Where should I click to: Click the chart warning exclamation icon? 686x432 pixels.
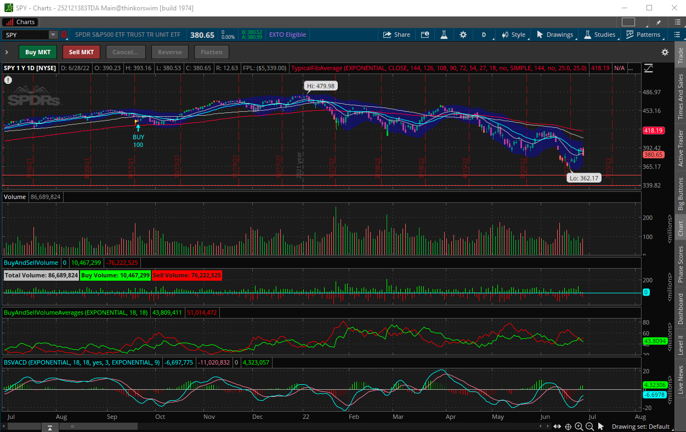pyautogui.click(x=8, y=80)
